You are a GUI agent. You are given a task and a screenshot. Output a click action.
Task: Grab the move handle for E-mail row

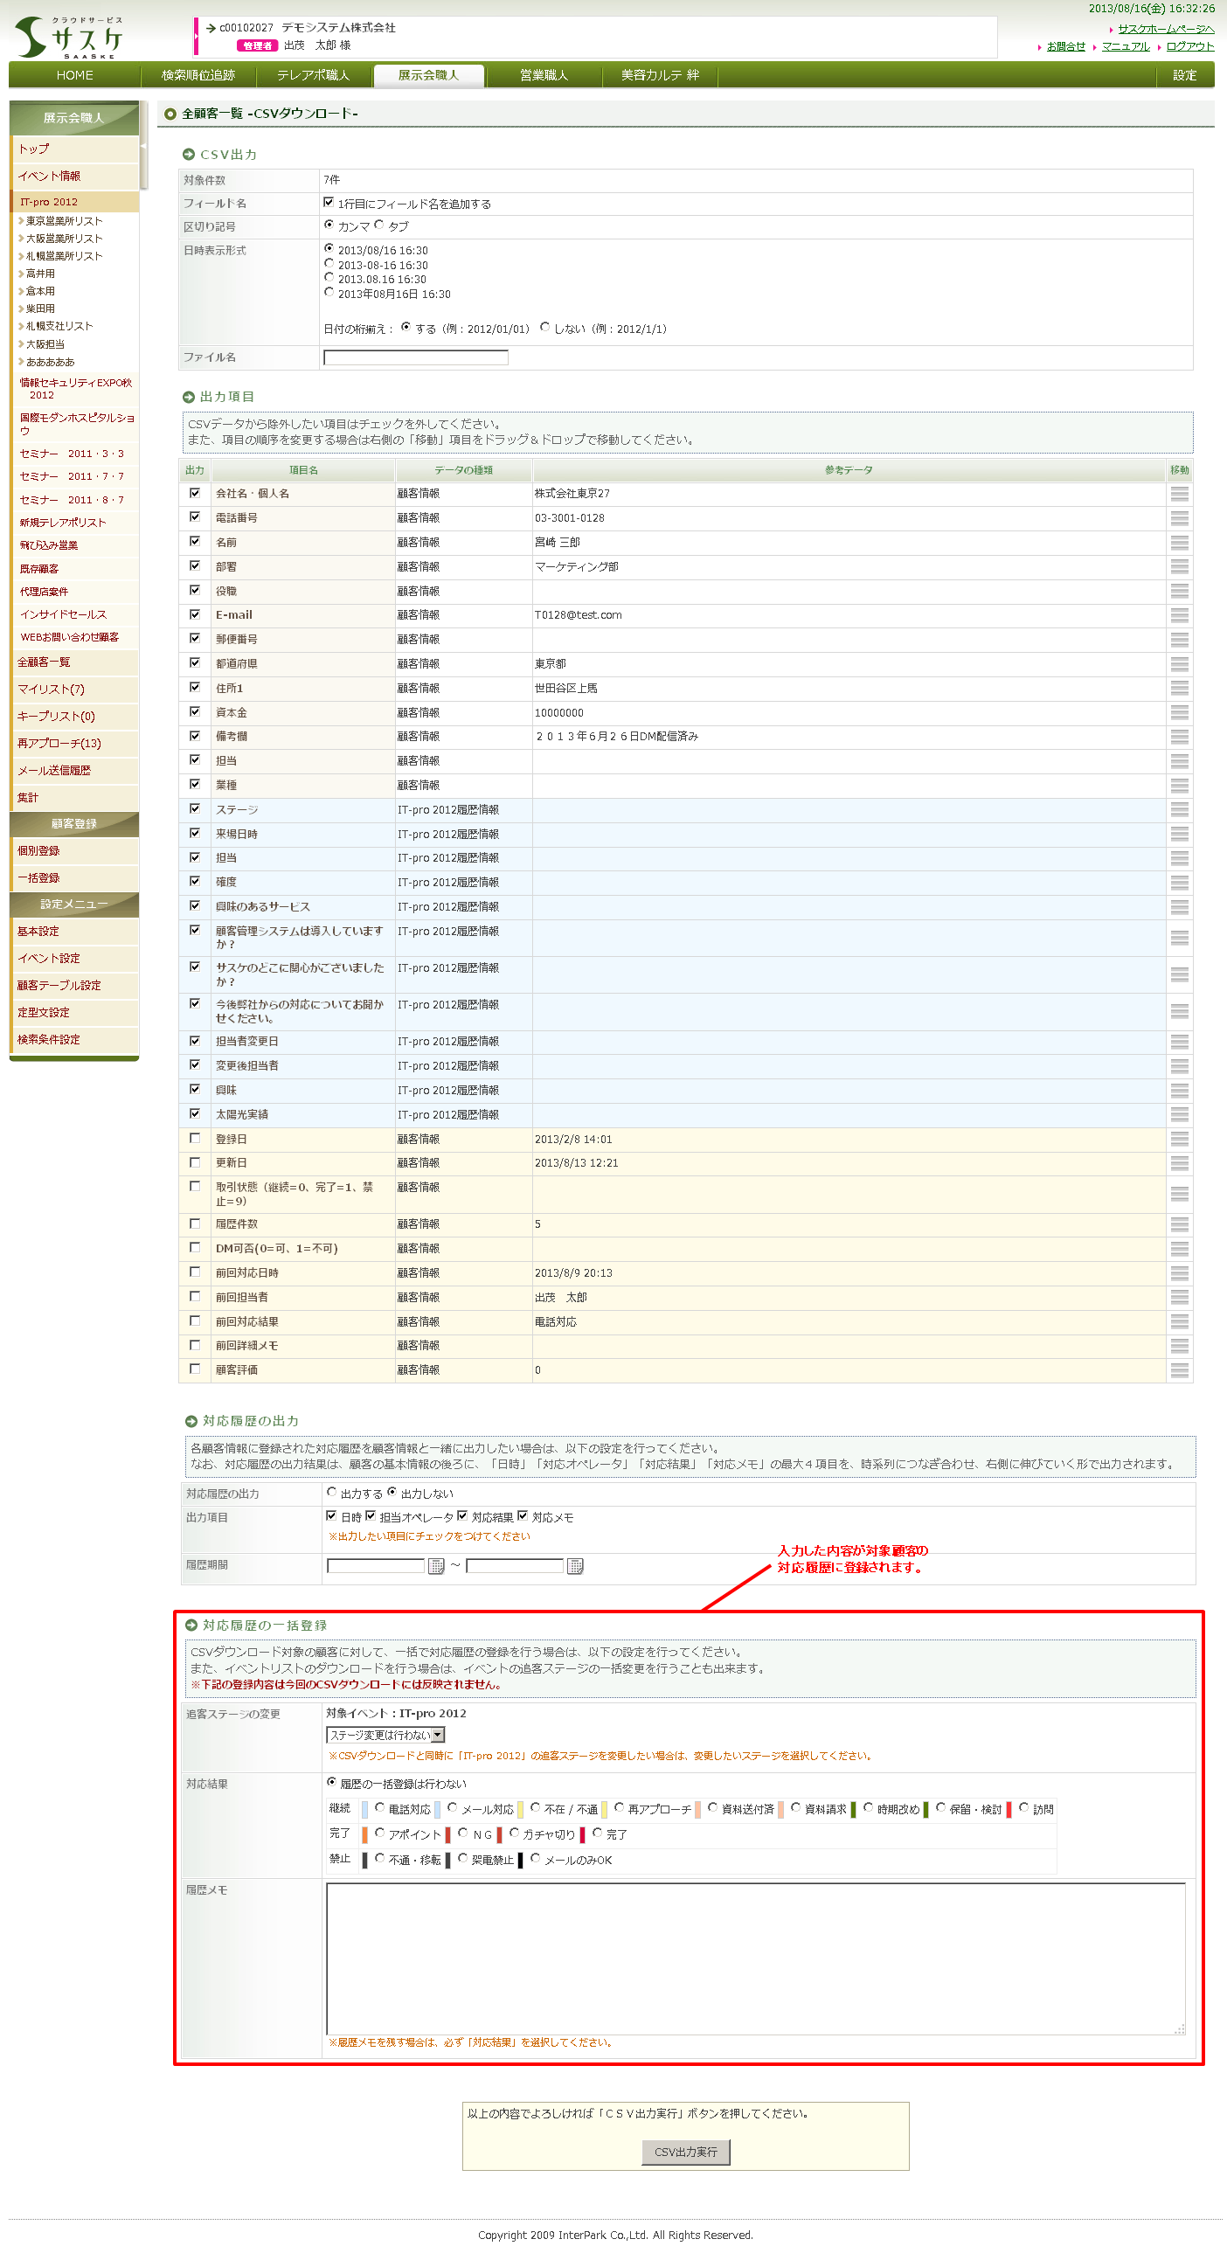[x=1179, y=615]
